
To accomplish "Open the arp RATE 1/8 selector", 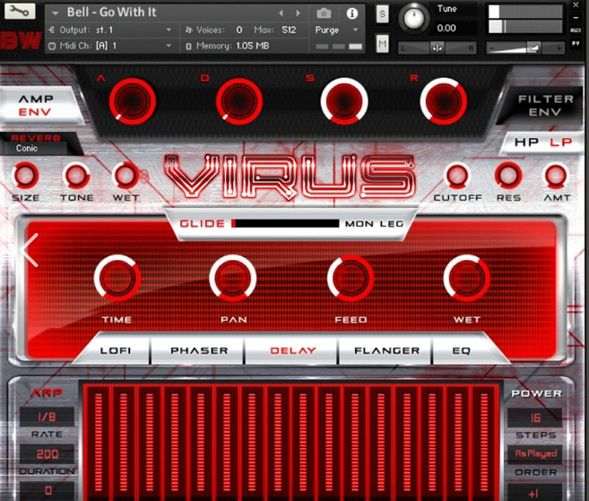I will point(47,417).
